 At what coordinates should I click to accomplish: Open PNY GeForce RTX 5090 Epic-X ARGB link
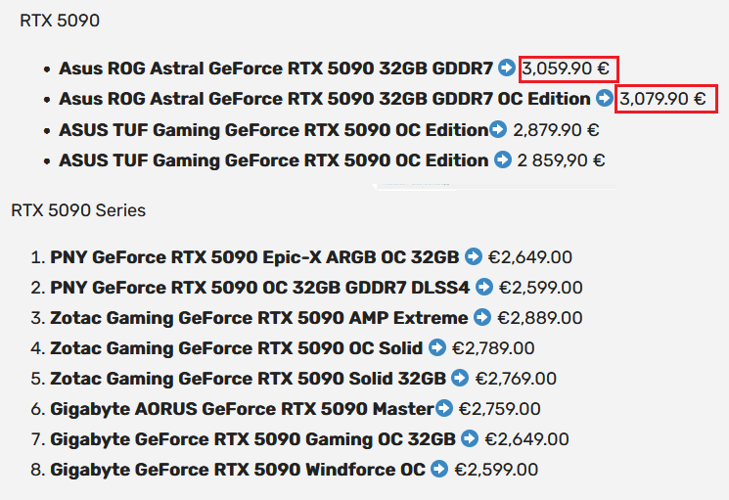pyautogui.click(x=254, y=257)
